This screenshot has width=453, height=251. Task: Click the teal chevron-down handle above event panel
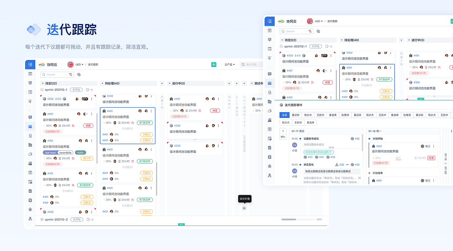[x=420, y=99]
